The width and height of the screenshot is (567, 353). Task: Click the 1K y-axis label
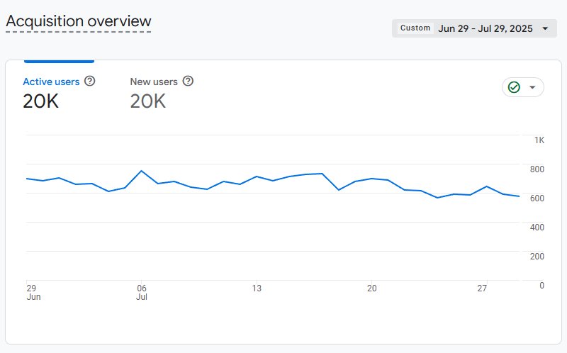click(539, 140)
